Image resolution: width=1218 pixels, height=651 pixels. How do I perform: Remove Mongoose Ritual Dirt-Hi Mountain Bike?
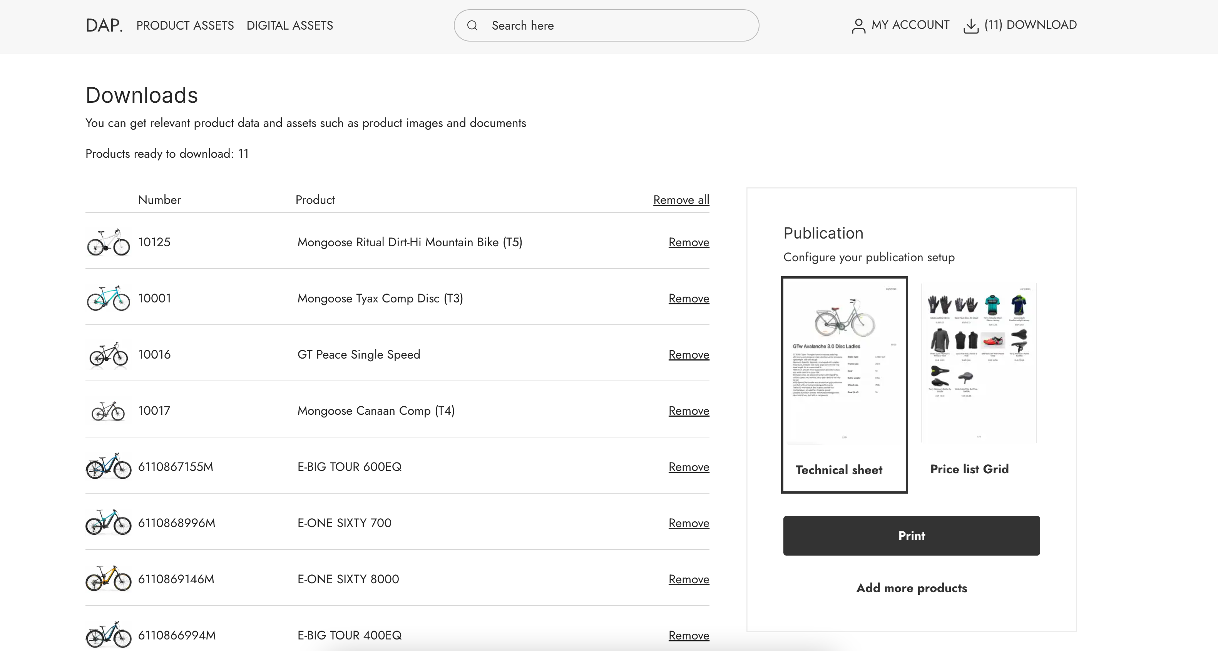pyautogui.click(x=688, y=242)
